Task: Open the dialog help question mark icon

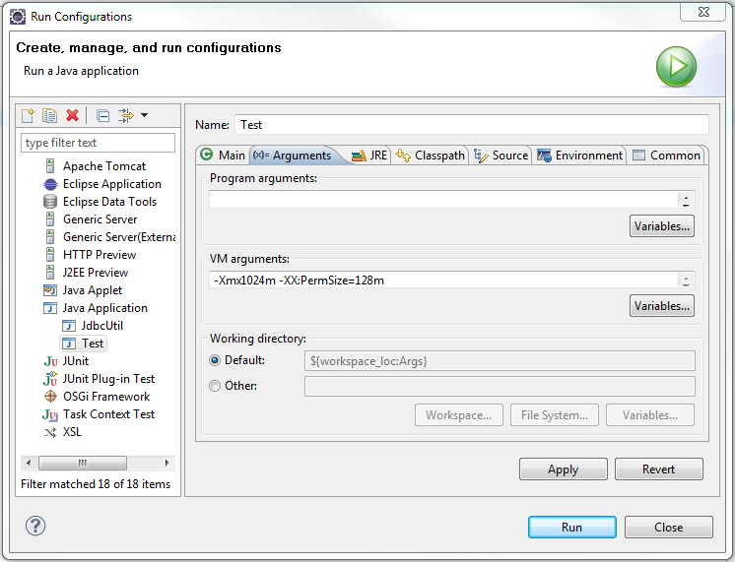Action: (x=35, y=526)
